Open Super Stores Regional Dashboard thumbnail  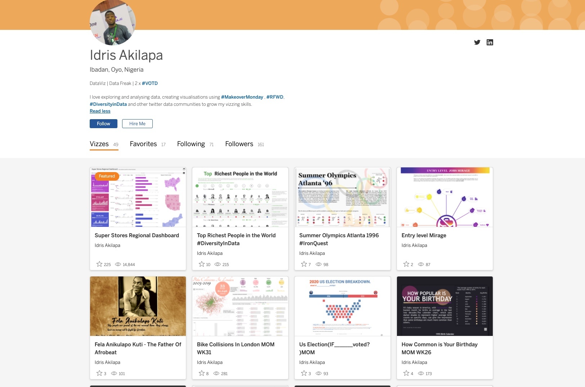click(x=138, y=197)
